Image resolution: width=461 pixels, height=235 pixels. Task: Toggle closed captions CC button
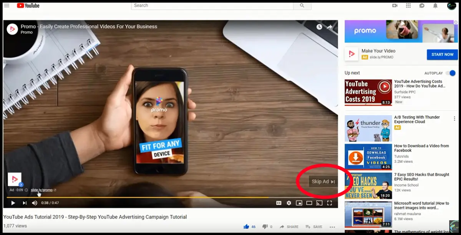(279, 203)
